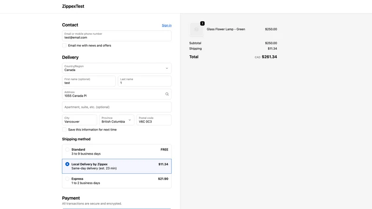Follow the Sign in link
Screen dimensions: 372x209
166,26
